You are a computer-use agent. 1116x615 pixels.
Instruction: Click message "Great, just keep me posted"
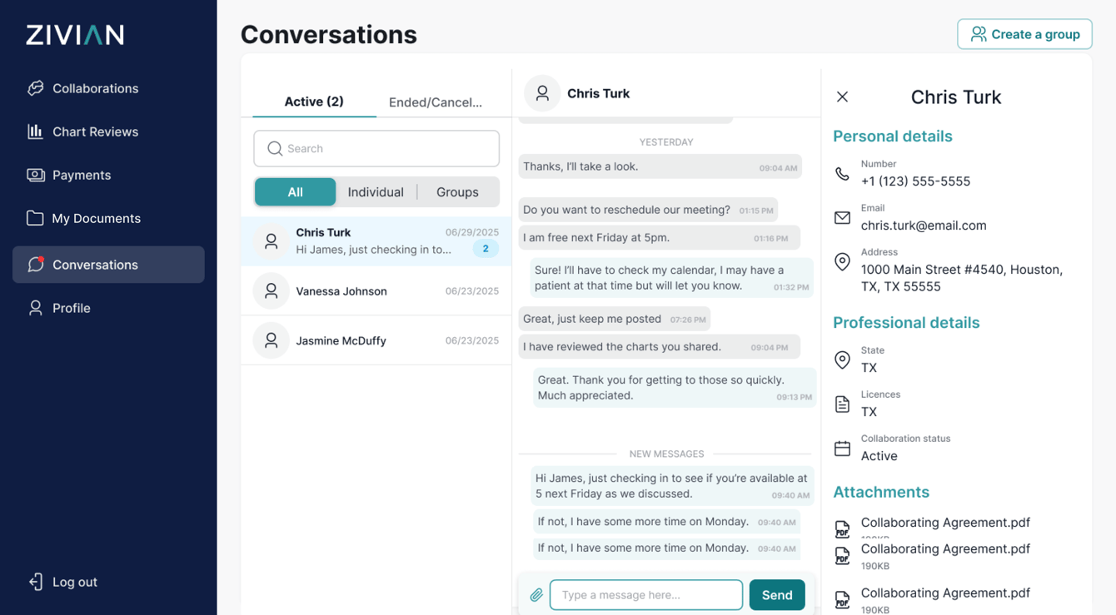coord(614,319)
